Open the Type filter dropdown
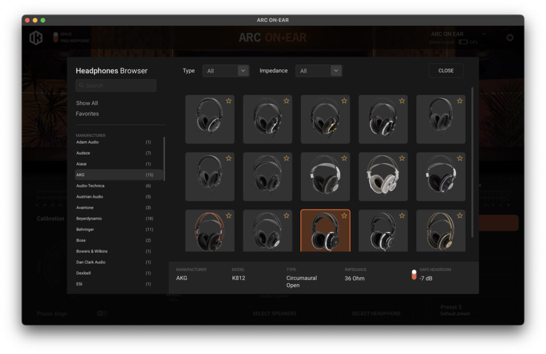Image resolution: width=546 pixels, height=354 pixels. click(226, 71)
